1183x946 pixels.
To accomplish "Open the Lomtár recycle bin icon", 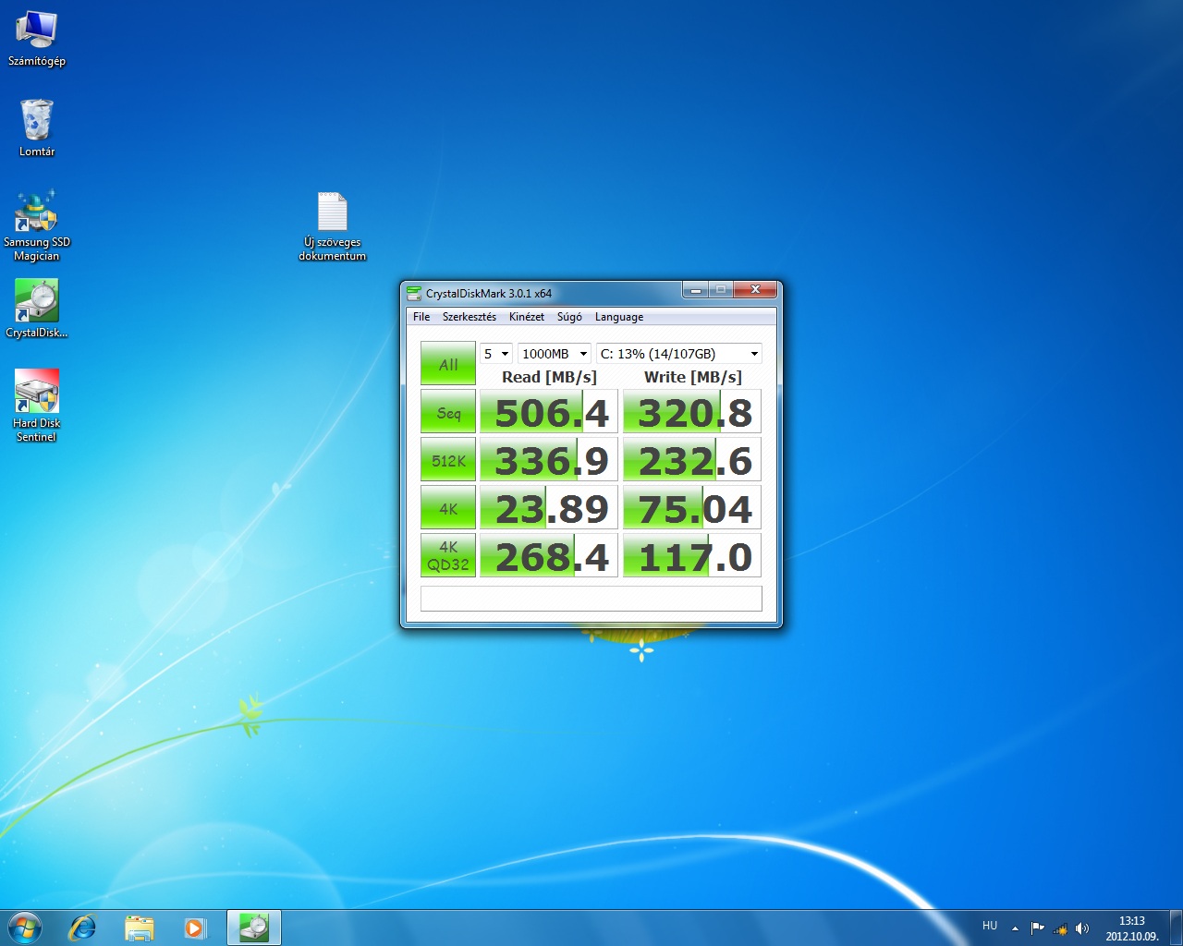I will pos(37,127).
